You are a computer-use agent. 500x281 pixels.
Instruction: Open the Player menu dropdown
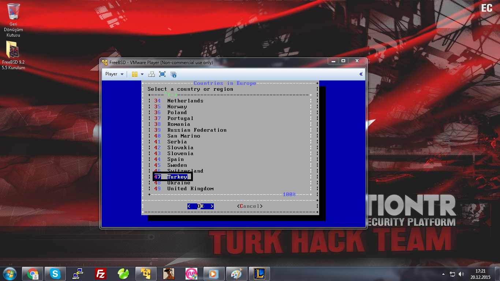(x=114, y=74)
